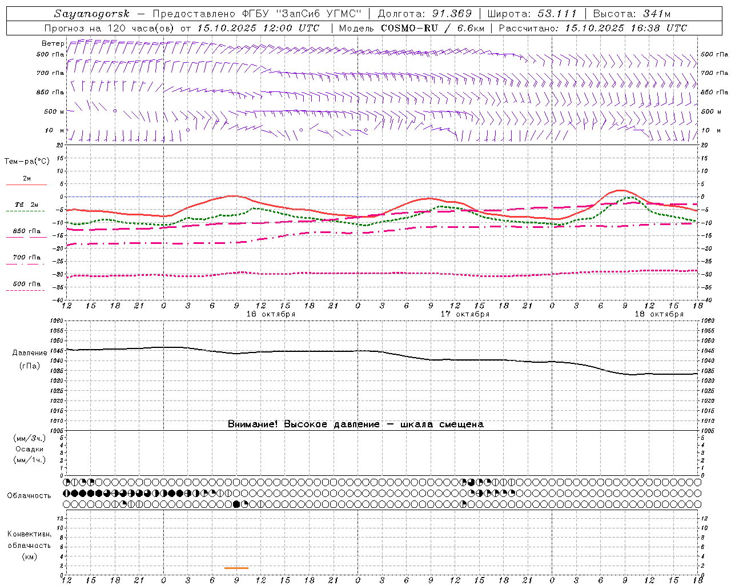Viewport: 731px width, 585px height.
Task: Click 'Прогноз на 120 часа(ов)' forecast text
Action: click(x=110, y=28)
